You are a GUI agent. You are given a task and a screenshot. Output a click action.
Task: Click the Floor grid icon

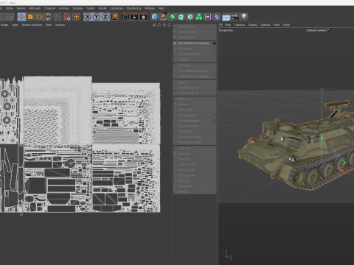coord(226,17)
